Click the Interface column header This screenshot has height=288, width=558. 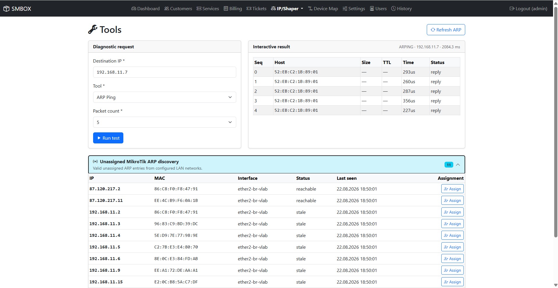(x=248, y=178)
